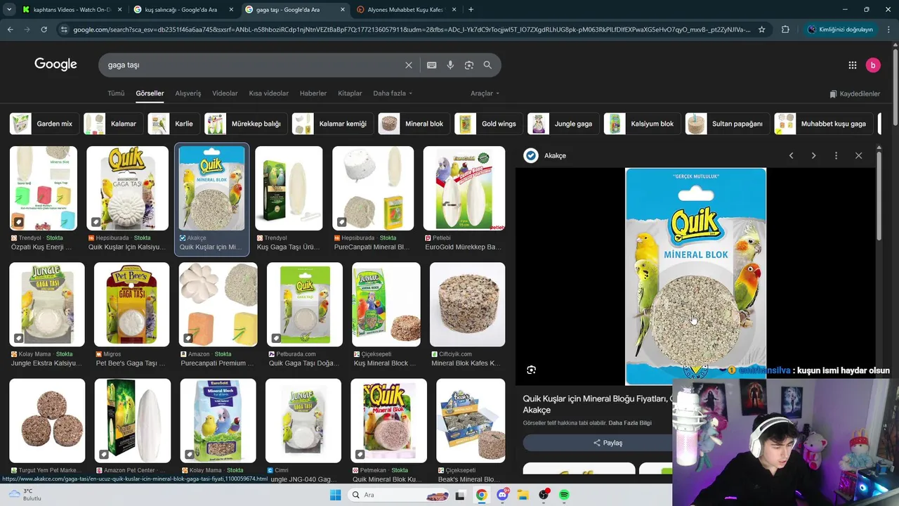Open Spotify from the taskbar
The image size is (899, 506).
click(x=564, y=495)
